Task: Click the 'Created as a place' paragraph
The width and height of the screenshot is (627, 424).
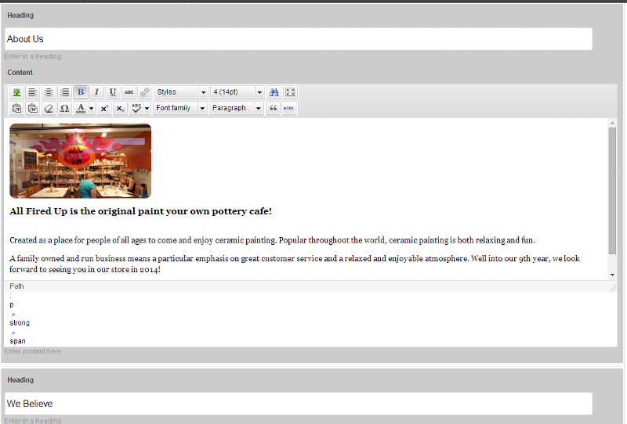Action: (x=272, y=240)
